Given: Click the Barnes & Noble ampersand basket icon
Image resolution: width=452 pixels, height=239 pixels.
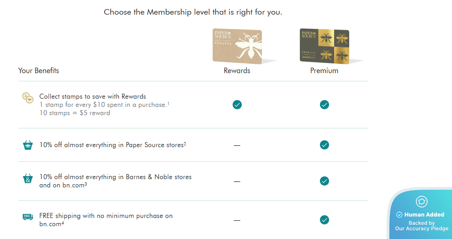Looking at the screenshot, I should click(28, 178).
